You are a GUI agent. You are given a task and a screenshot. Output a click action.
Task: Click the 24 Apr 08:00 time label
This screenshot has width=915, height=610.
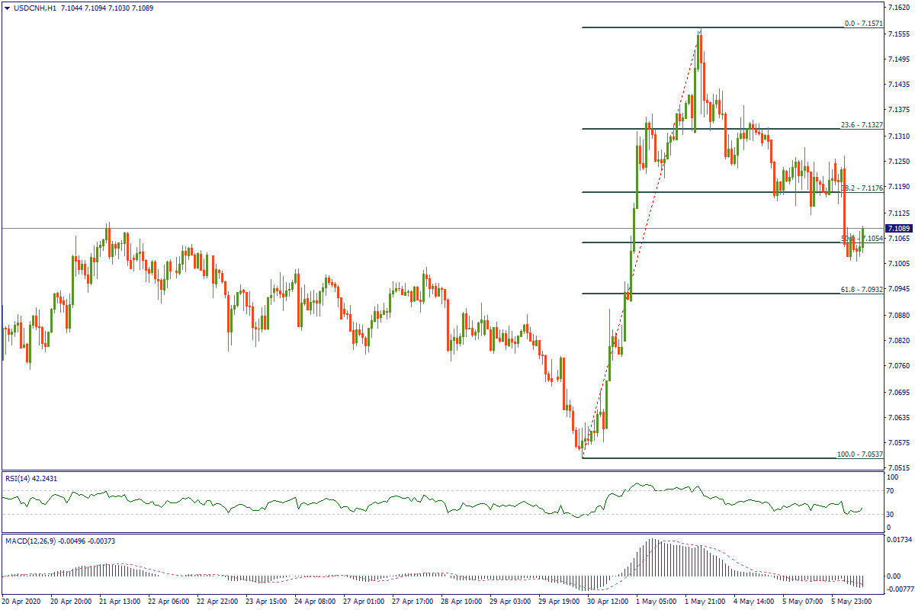click(315, 602)
